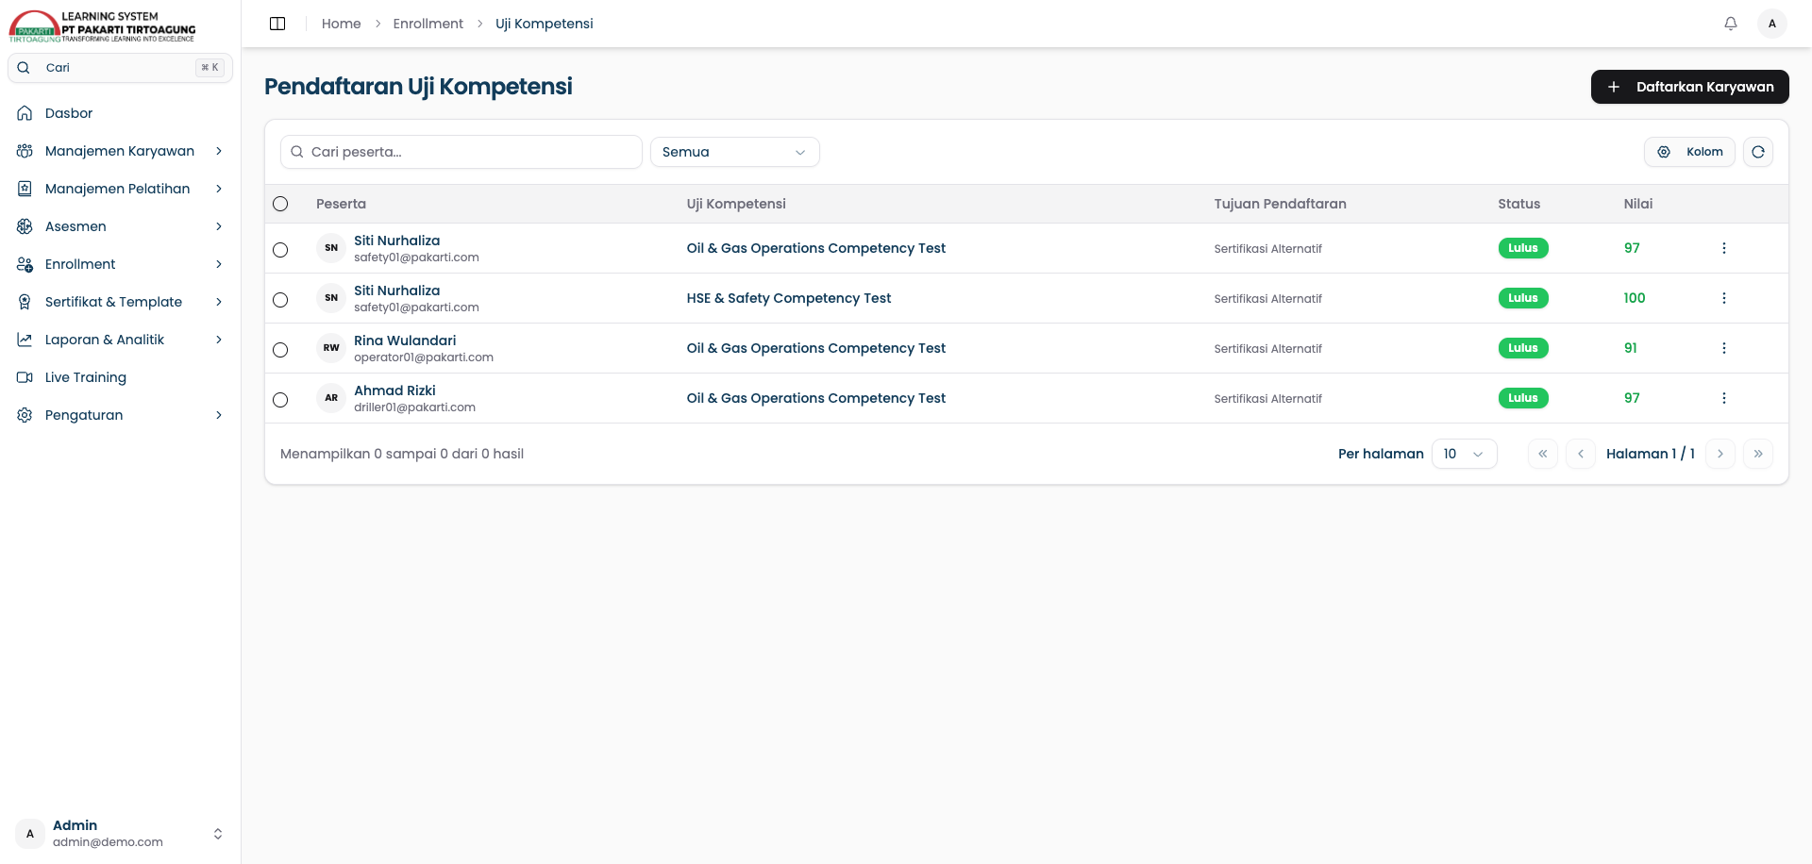The height and width of the screenshot is (864, 1812).
Task: Select Siti Nurhaliza HSE & Safety row checkbox
Action: pyautogui.click(x=280, y=300)
